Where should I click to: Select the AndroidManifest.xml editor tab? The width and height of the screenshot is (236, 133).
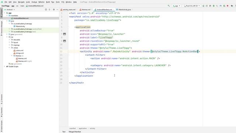pos(104,10)
